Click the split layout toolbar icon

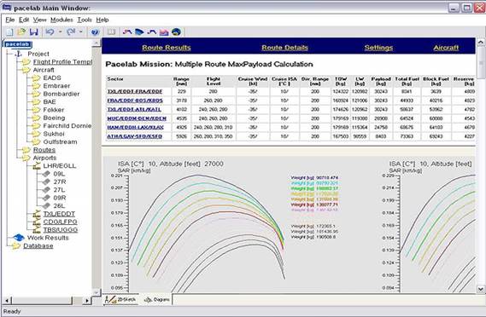(111, 32)
